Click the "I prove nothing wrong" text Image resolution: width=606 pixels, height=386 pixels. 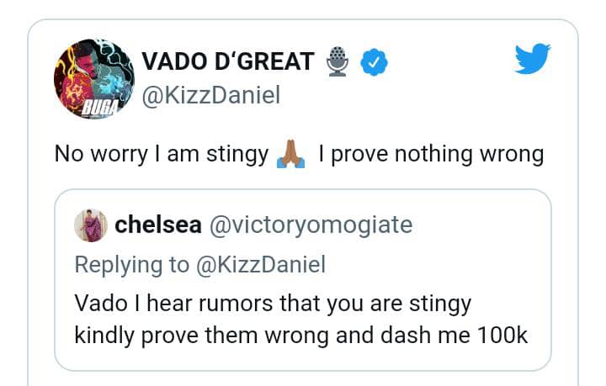tap(431, 155)
